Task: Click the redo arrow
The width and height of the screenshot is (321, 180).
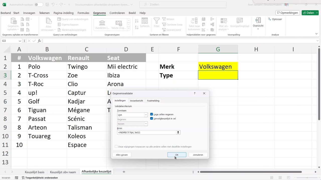Action: pos(61,4)
